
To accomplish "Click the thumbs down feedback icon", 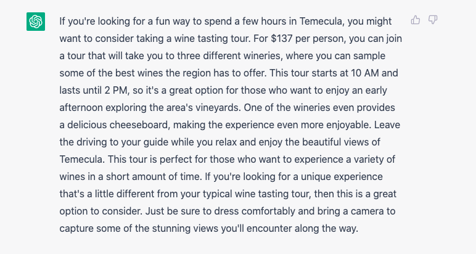I will tap(433, 20).
